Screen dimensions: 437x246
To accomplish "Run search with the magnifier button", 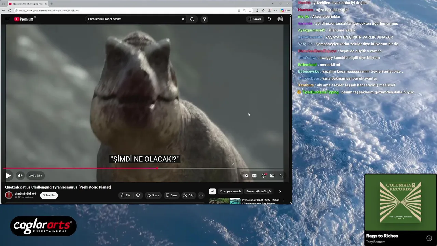I will coord(192,19).
